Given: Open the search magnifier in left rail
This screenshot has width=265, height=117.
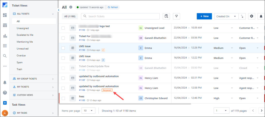Looking at the screenshot, I should pos(5,56).
